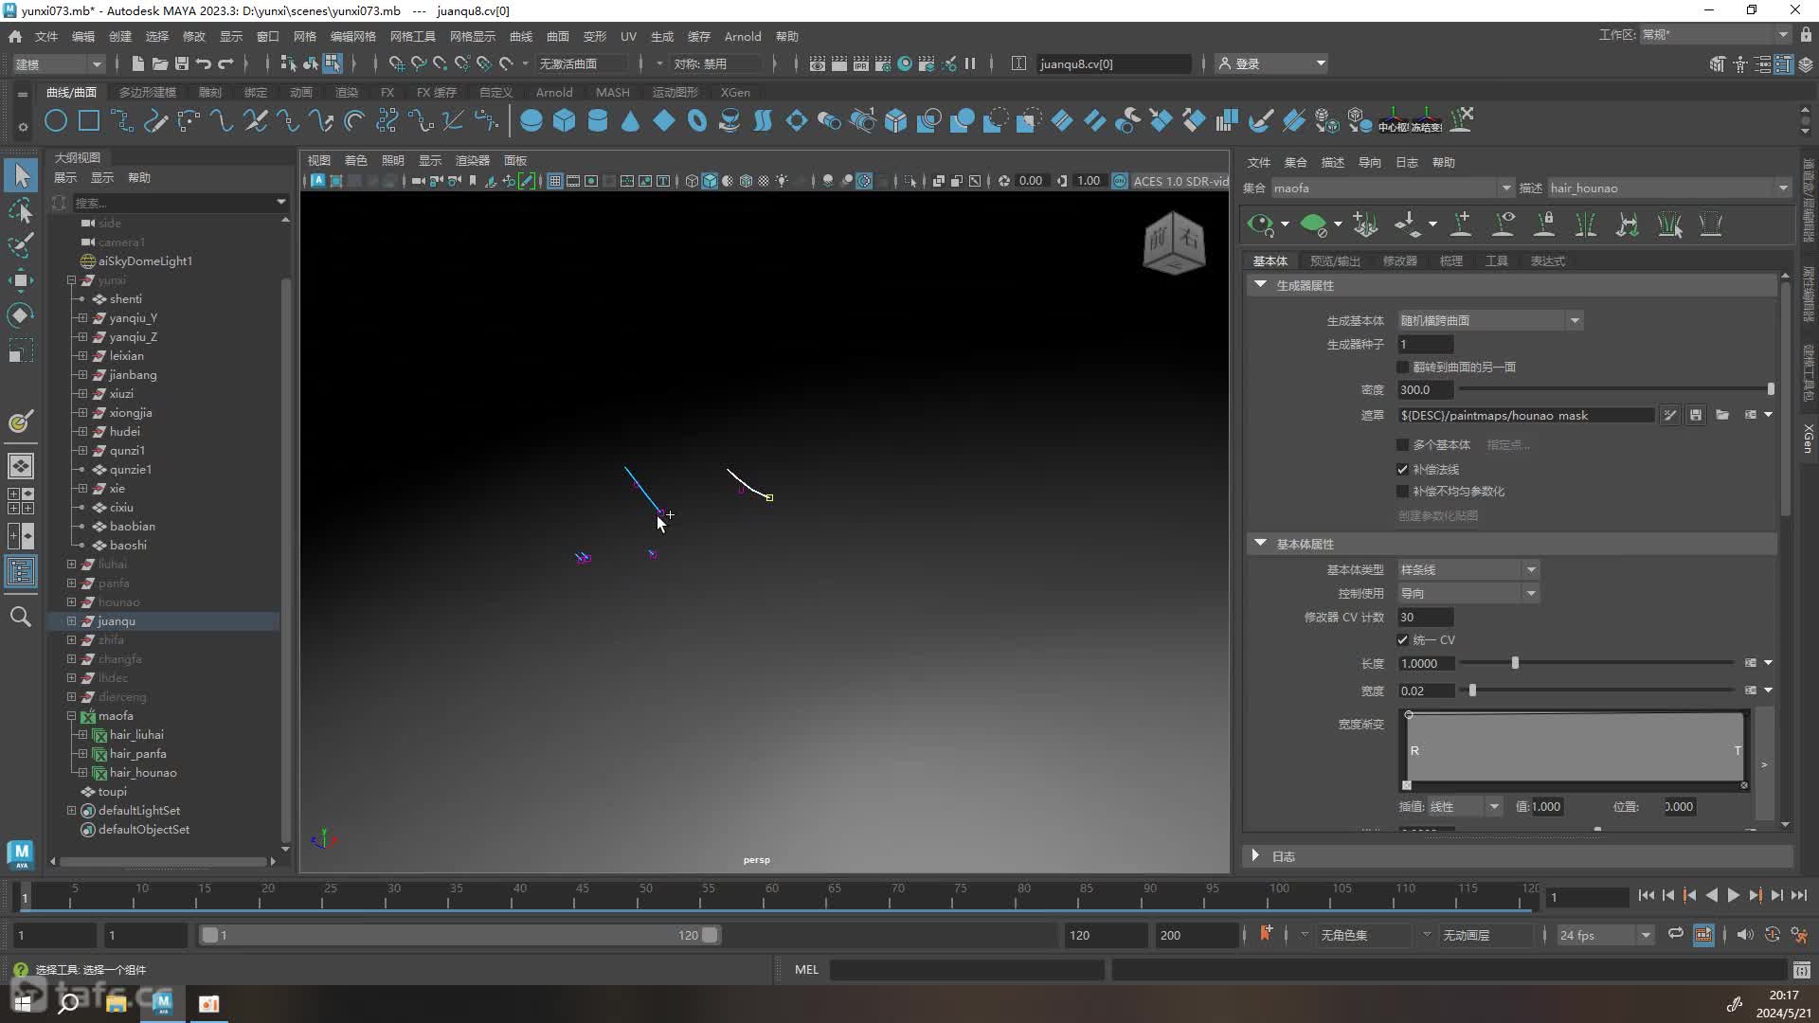The image size is (1819, 1023).
Task: Collapse the maofa node in outliner
Action: click(71, 716)
